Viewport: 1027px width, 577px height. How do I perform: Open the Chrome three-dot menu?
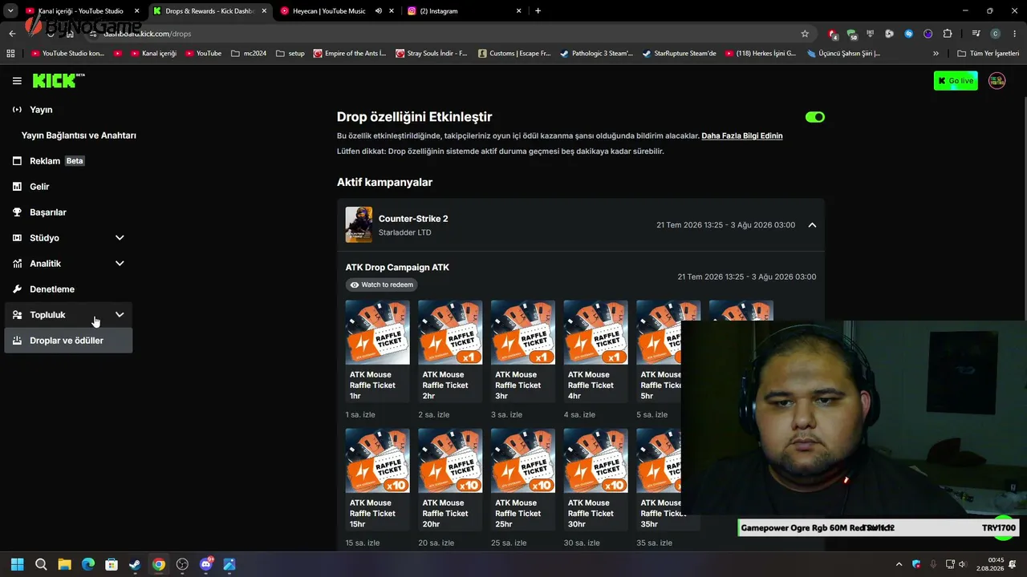(1014, 34)
